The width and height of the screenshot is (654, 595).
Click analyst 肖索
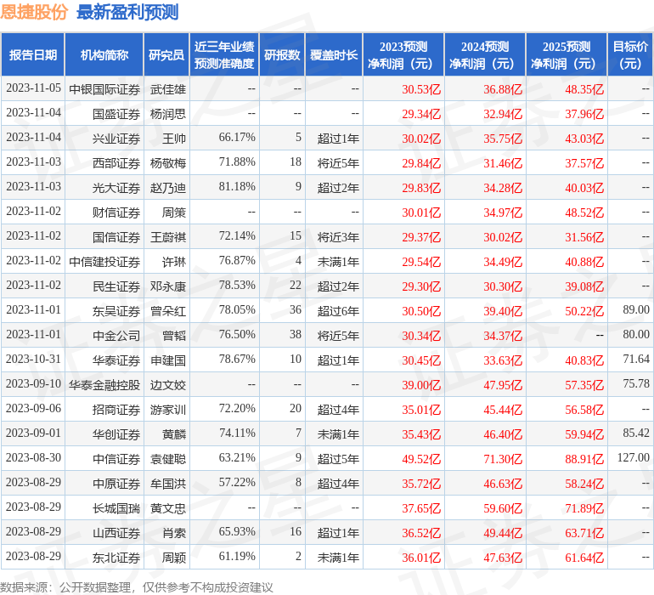(x=174, y=532)
